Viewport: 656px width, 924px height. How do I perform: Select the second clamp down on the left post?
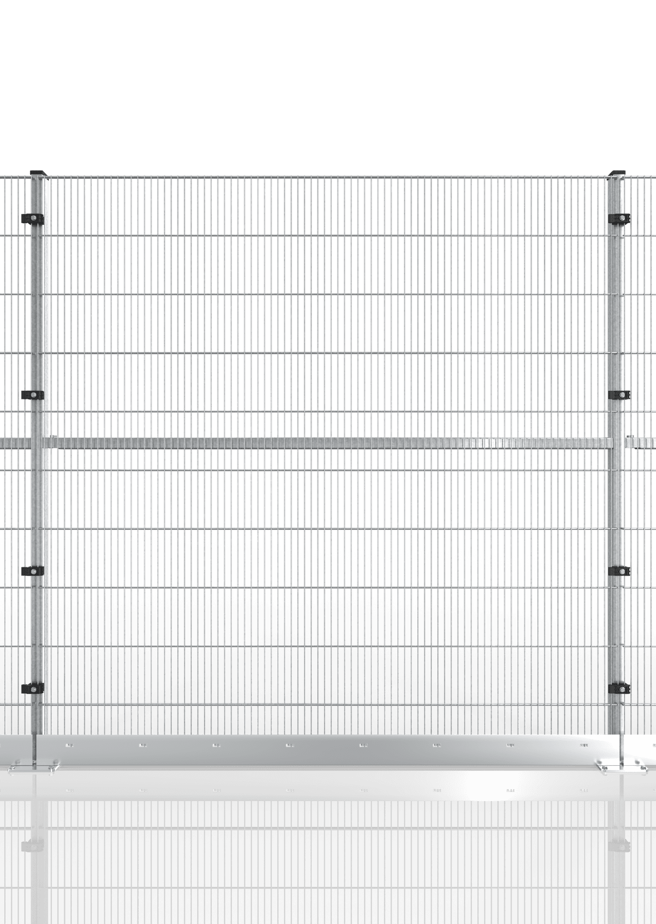coord(33,395)
